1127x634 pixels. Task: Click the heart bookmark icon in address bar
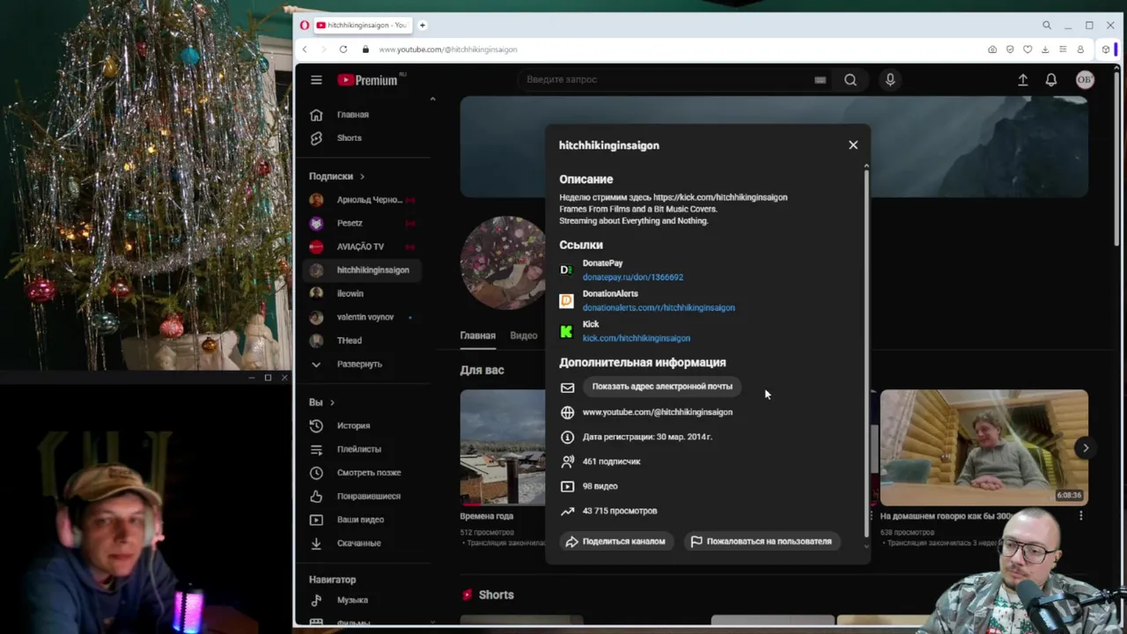coord(1028,49)
